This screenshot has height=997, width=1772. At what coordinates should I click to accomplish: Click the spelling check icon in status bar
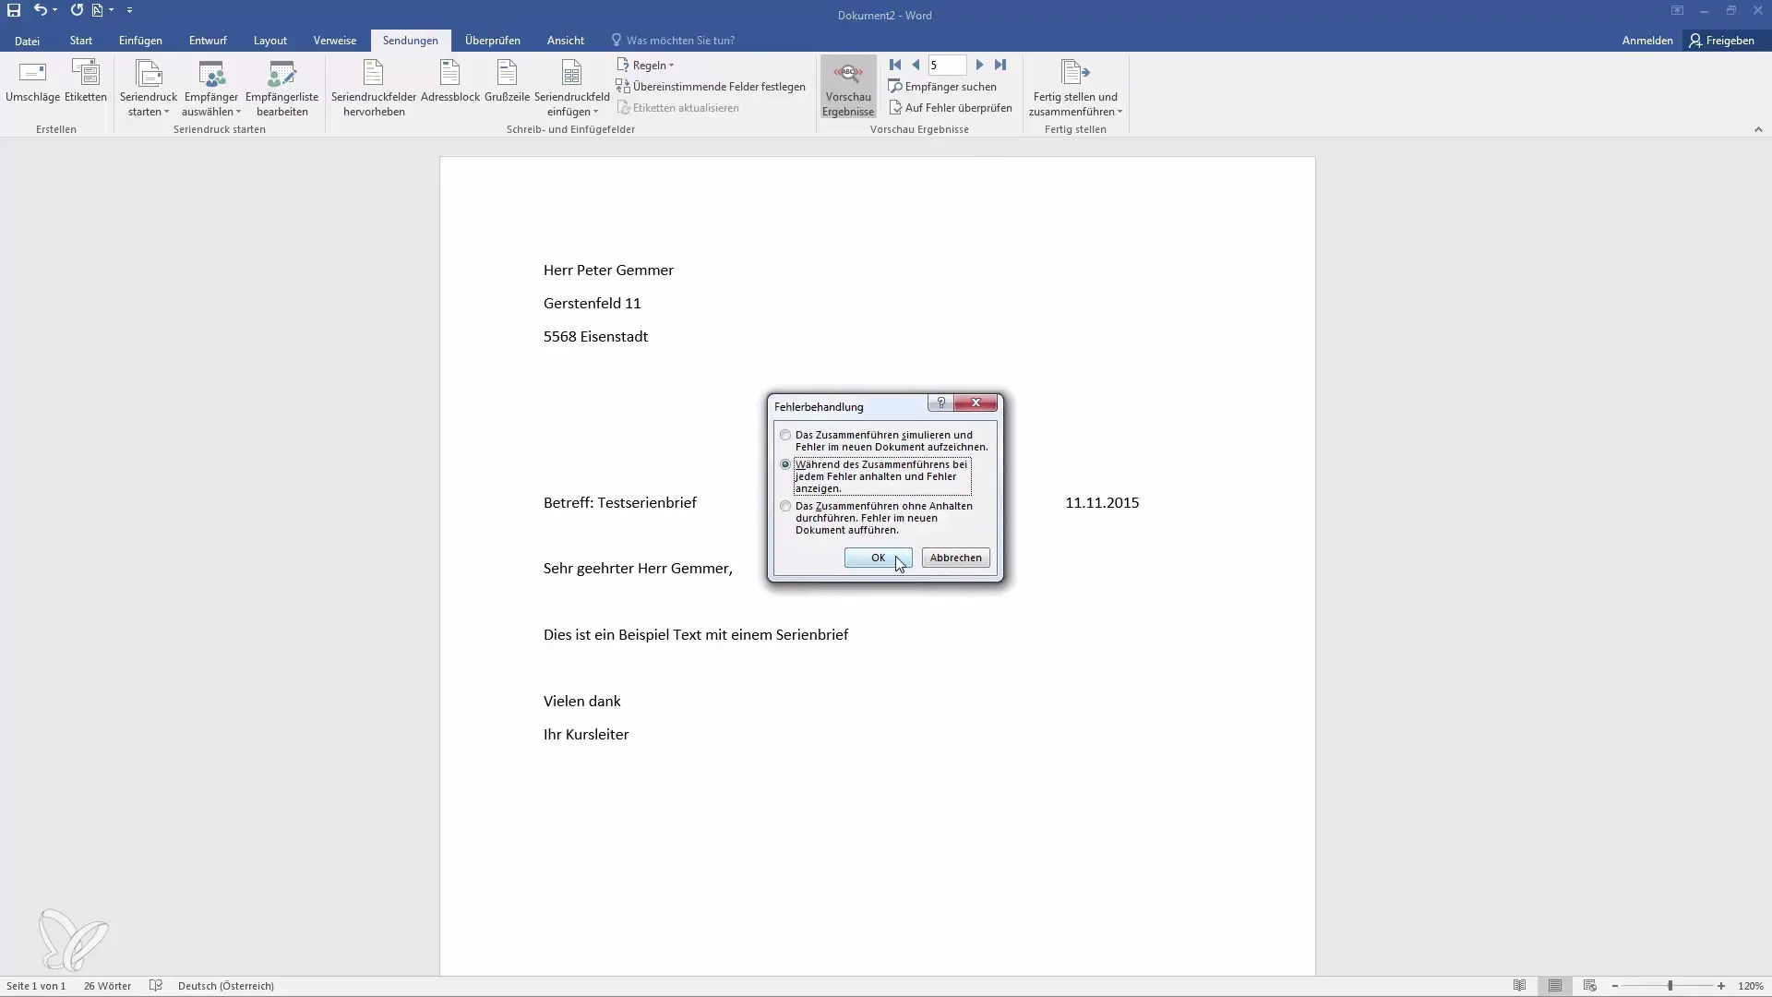(x=156, y=986)
